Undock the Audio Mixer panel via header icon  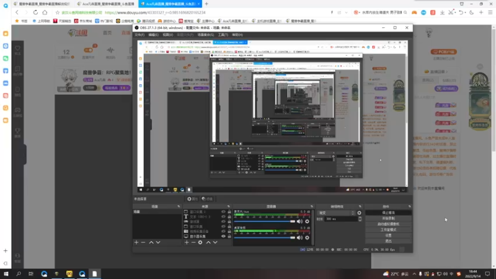point(312,206)
